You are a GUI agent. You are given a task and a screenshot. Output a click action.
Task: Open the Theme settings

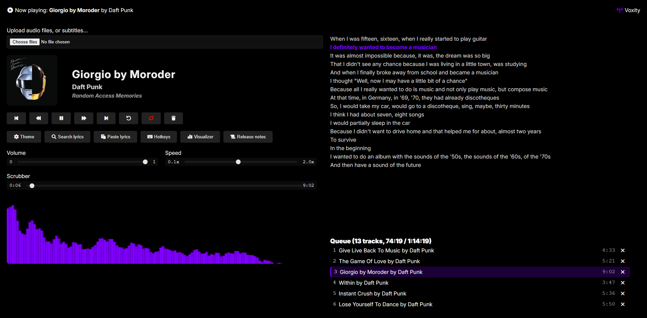[24, 137]
